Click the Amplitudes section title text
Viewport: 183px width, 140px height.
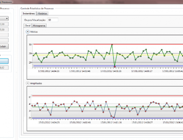coord(36,83)
